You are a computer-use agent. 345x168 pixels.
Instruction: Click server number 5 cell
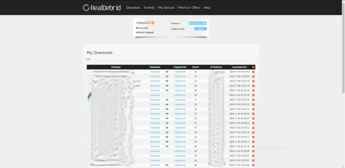(x=195, y=100)
